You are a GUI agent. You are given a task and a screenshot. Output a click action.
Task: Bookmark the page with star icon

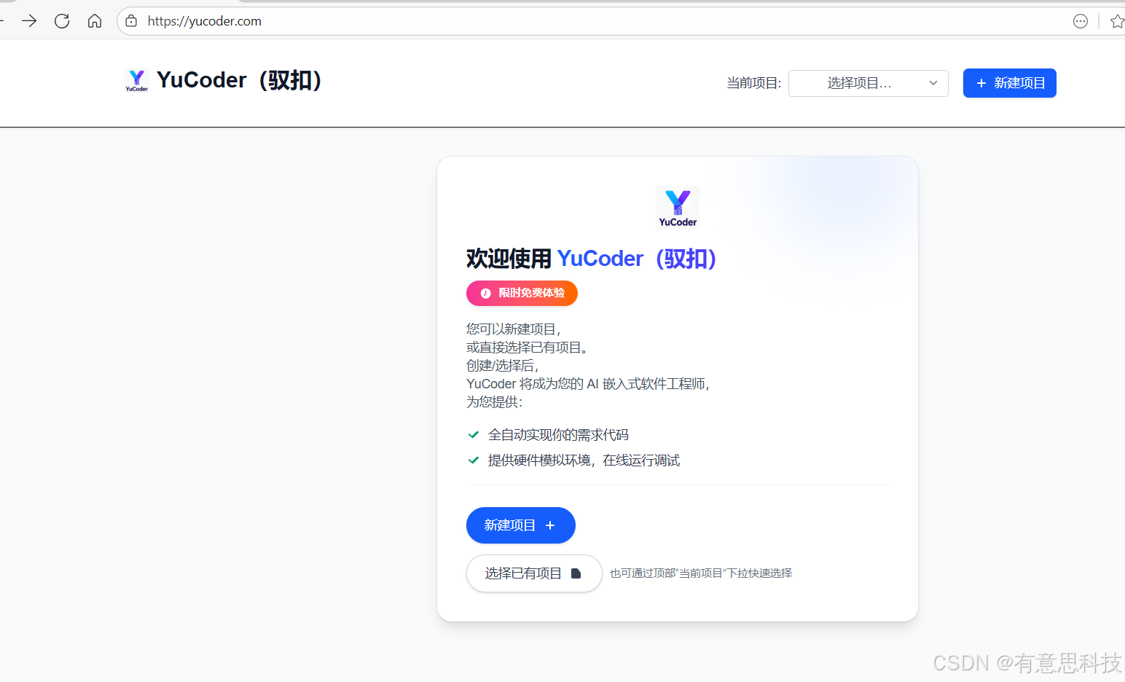coord(1117,21)
